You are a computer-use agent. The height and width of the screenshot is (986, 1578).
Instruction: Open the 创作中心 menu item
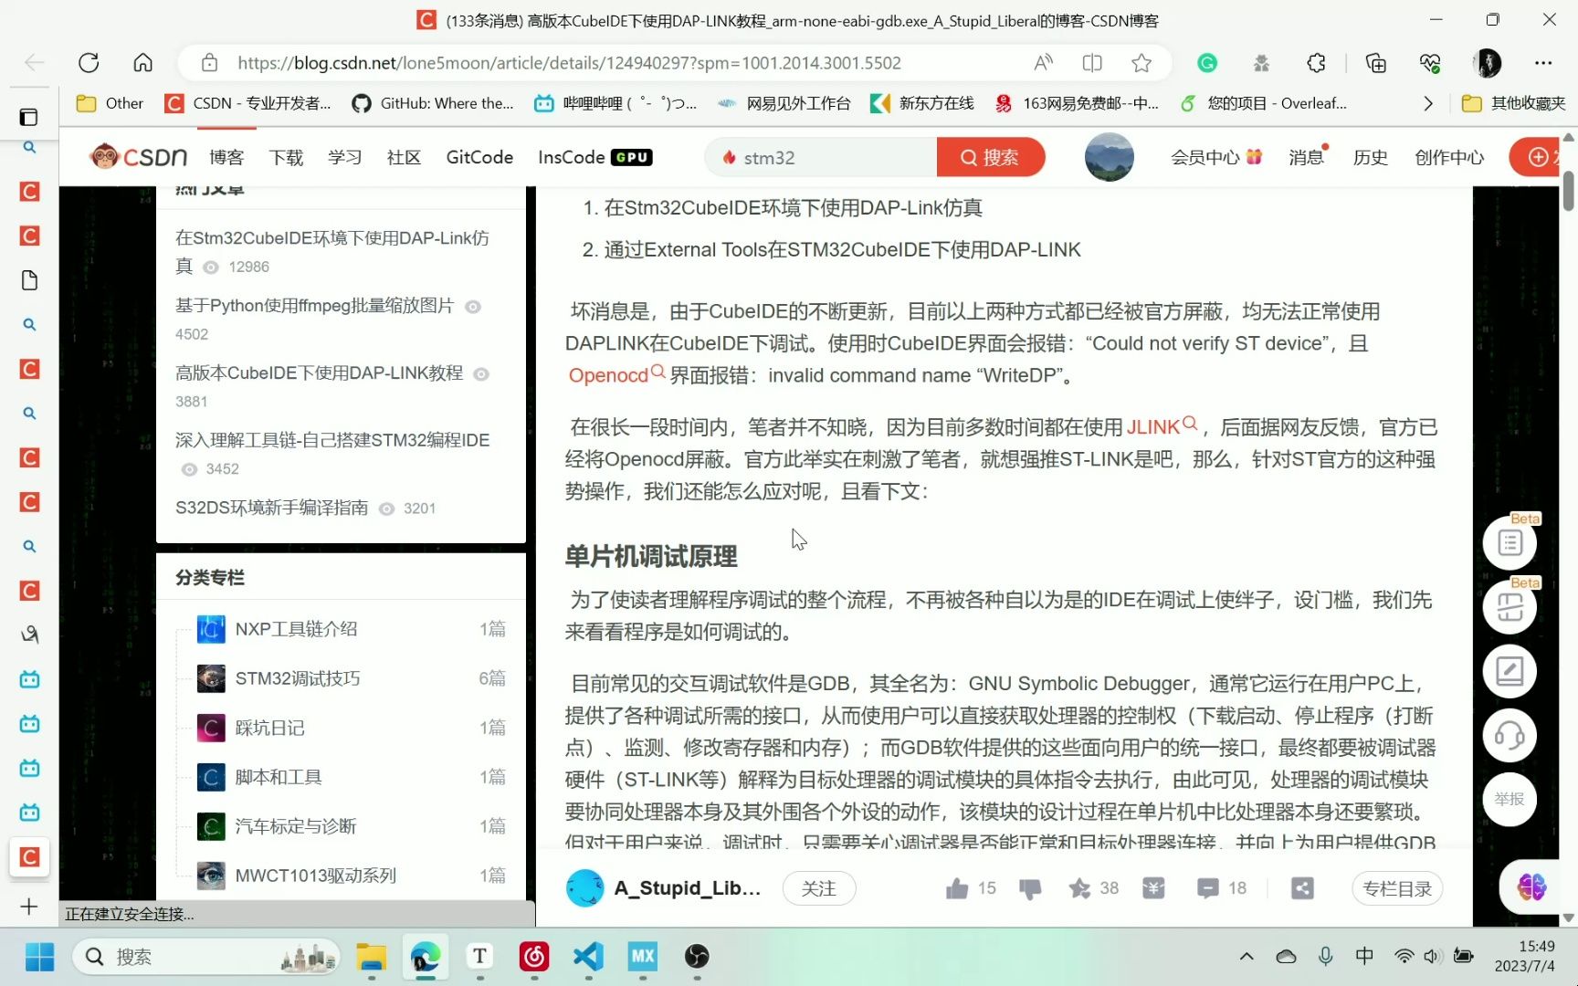click(1448, 156)
